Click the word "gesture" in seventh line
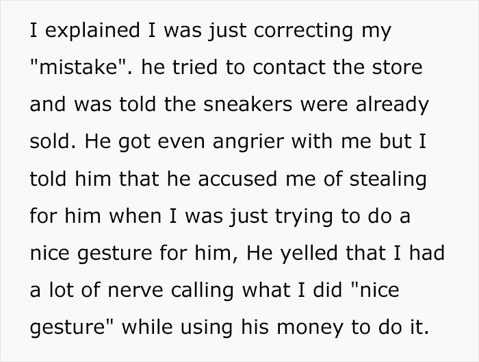479x362 pixels. (114, 254)
